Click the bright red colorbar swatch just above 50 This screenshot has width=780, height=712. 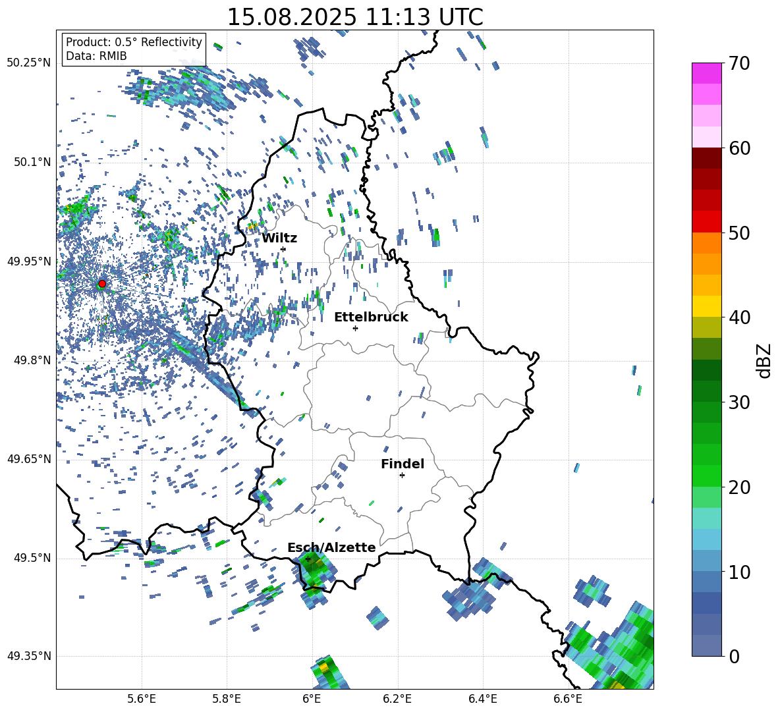click(706, 222)
